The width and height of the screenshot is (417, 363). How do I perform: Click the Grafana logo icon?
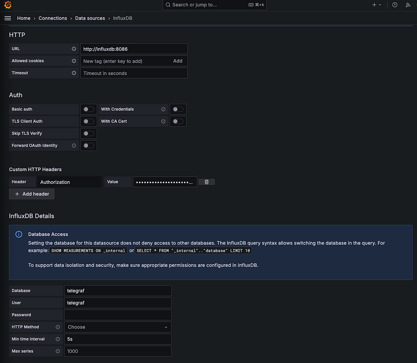click(x=8, y=5)
